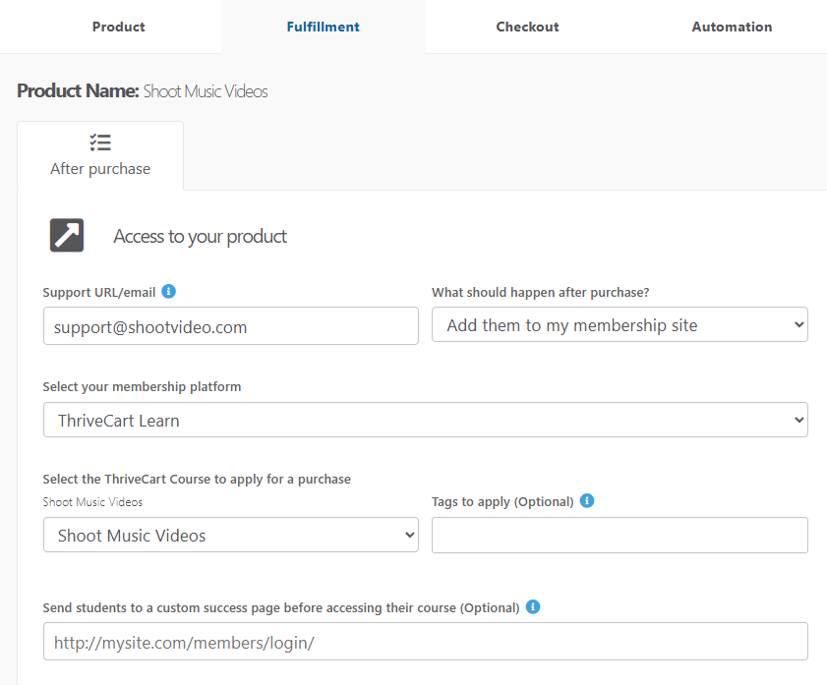Switch to the Checkout tab

[527, 27]
